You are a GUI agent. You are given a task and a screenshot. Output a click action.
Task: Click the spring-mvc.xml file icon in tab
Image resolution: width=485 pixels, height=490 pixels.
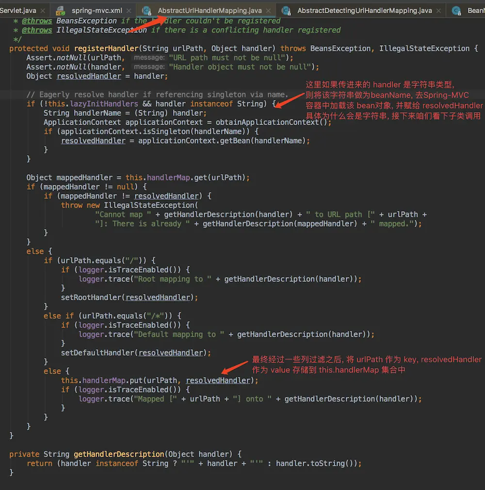coord(61,10)
